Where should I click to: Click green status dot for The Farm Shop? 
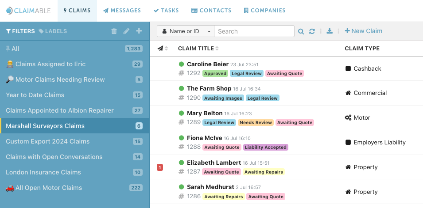point(181,88)
